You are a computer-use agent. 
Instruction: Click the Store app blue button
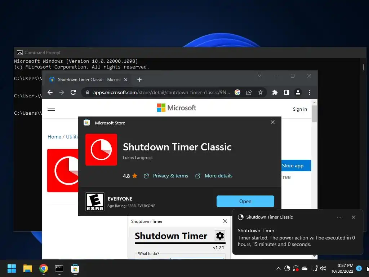pos(296,166)
